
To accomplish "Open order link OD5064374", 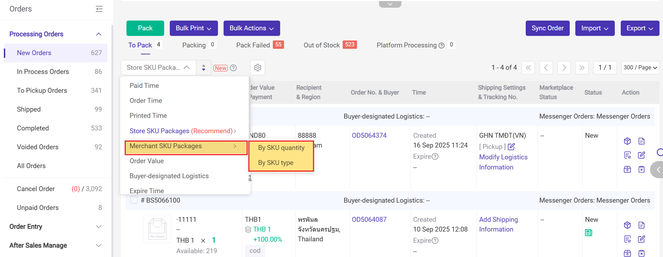I will point(369,136).
